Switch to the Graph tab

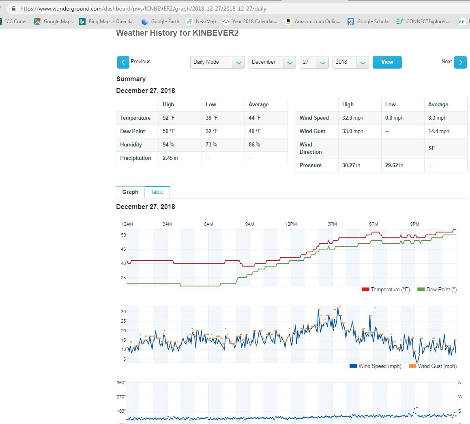click(131, 192)
